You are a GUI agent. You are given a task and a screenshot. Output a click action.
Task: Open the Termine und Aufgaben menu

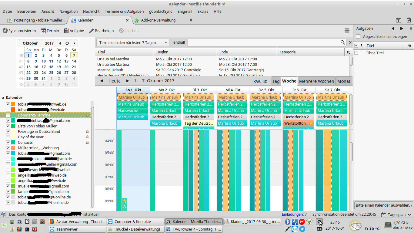(x=124, y=11)
